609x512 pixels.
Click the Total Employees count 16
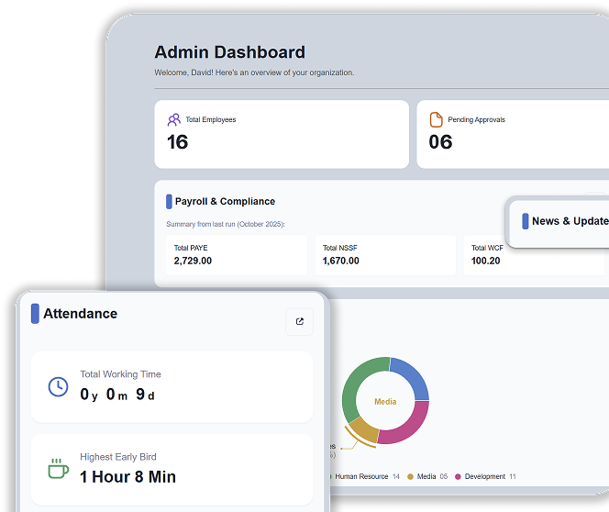tap(177, 142)
